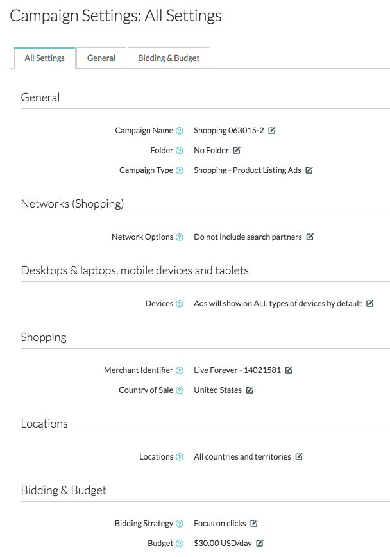The image size is (390, 557).
Task: Click the Shopping 063015-2 campaign name text
Action: (x=229, y=131)
